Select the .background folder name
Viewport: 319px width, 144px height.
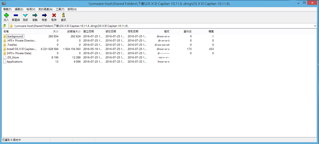point(15,36)
